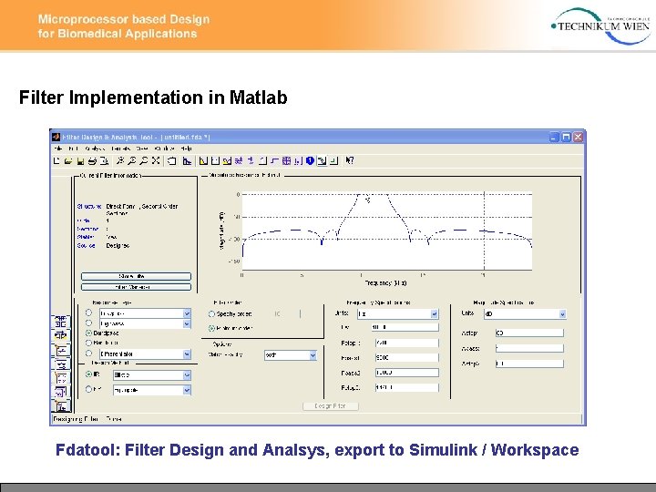This screenshot has height=492, width=656.
Task: Click the Apass magnitude field
Action: click(529, 348)
